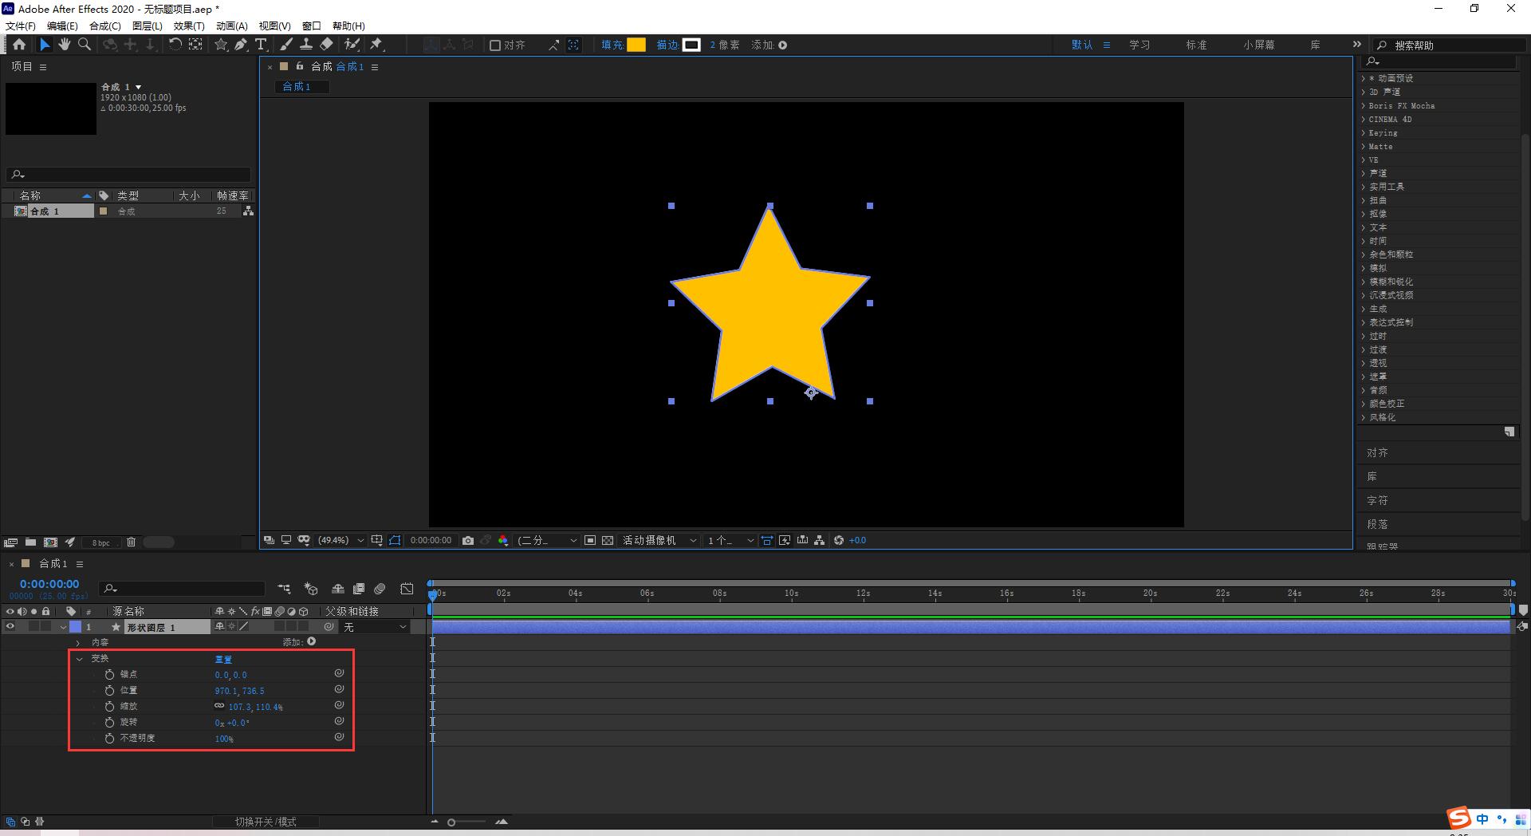
Task: Expand the 内容 group
Action: 78,643
